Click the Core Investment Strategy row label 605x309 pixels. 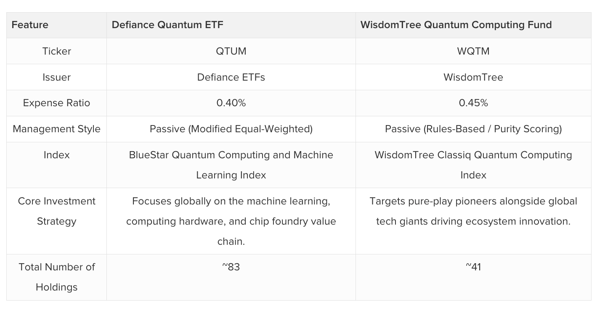click(56, 211)
